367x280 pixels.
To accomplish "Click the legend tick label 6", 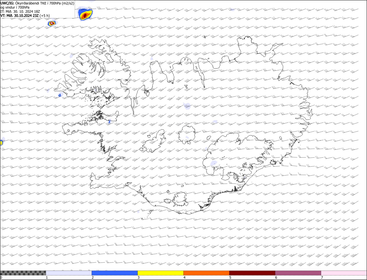I will click(276, 277).
